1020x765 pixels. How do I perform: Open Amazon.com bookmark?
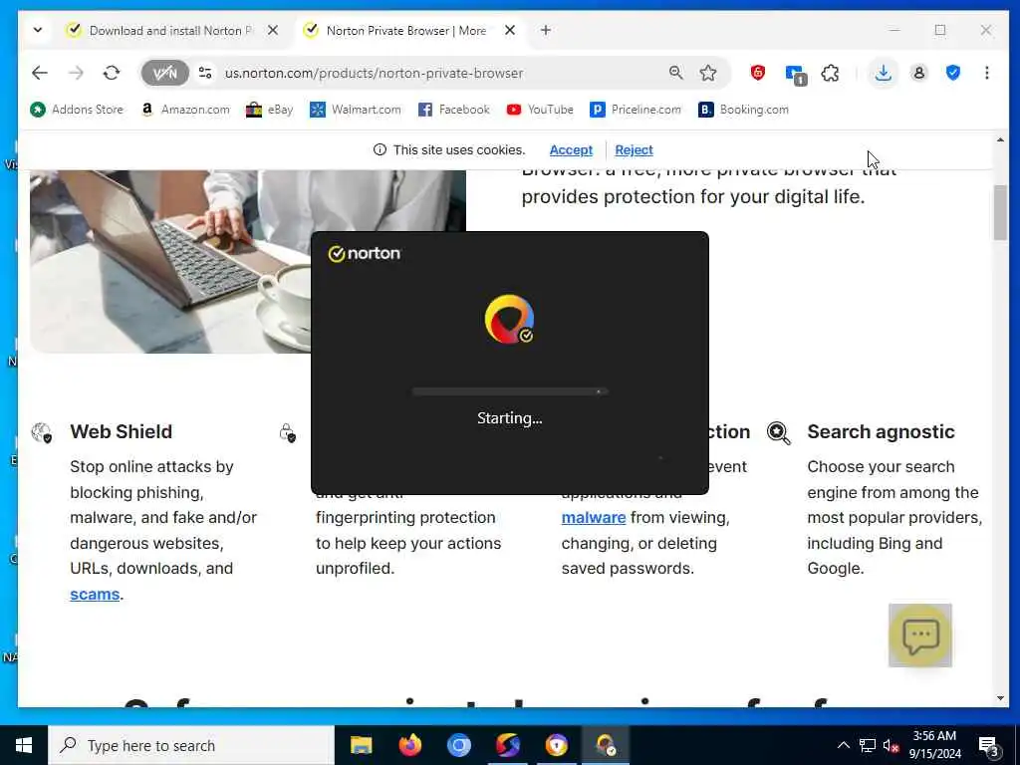pos(185,110)
